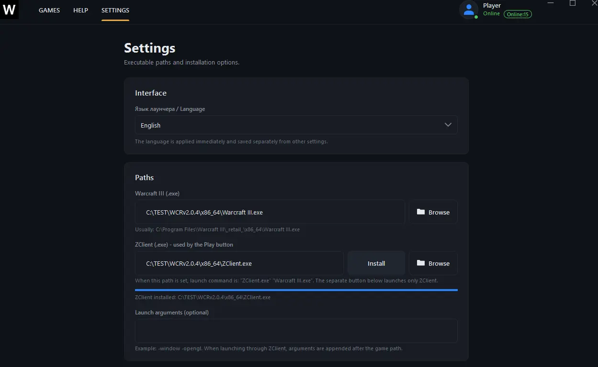Click the folder icon in ZClient Browse

421,263
